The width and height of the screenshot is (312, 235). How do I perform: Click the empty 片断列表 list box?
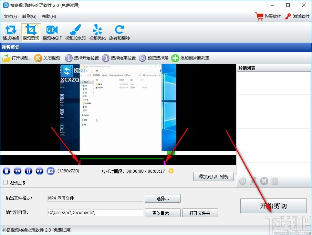[274, 123]
